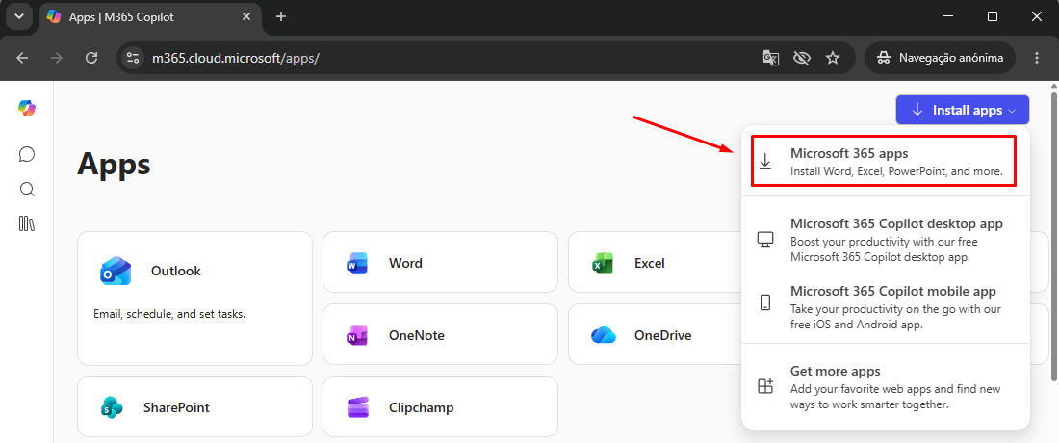The width and height of the screenshot is (1059, 443).
Task: Click the desktop monitor icon in menu
Action: point(765,240)
